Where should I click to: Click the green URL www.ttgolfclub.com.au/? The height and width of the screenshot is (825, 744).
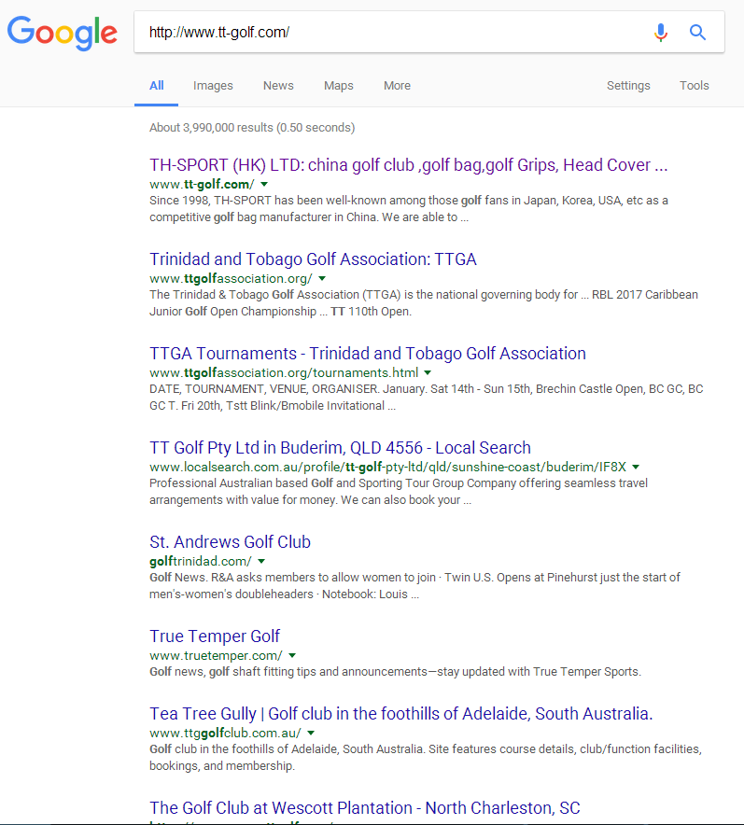point(225,733)
